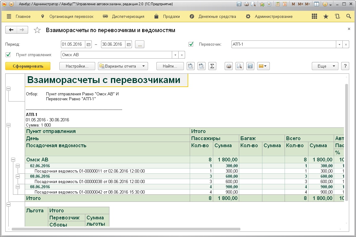356x237 pixels.
Task: Click the Настройки... button
Action: (x=77, y=66)
